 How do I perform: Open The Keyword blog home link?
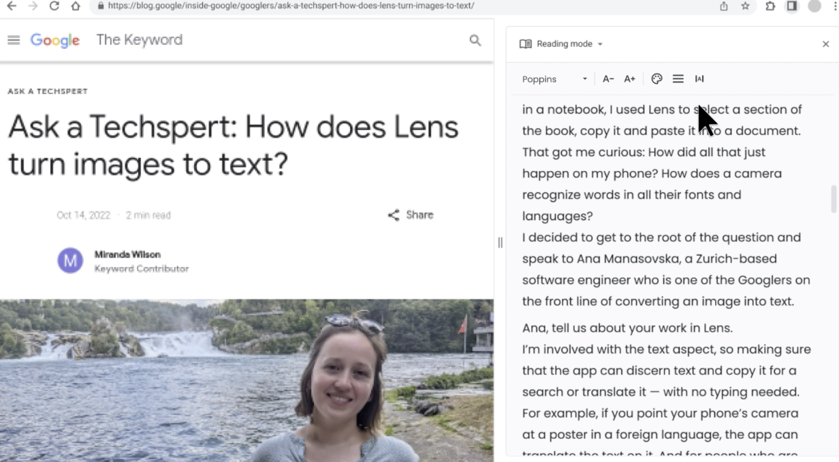140,40
